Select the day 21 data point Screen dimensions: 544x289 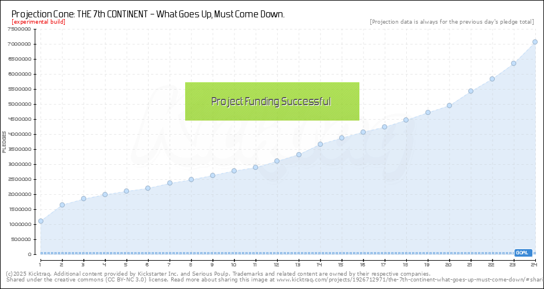(x=471, y=91)
